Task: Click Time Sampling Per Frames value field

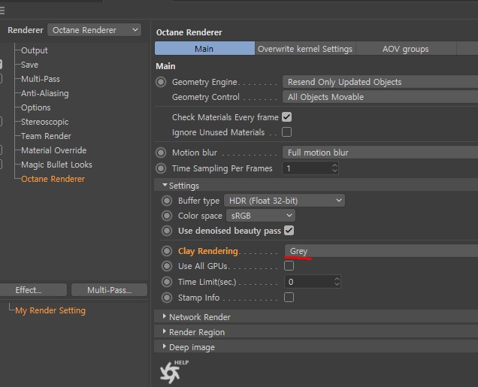Action: point(307,168)
